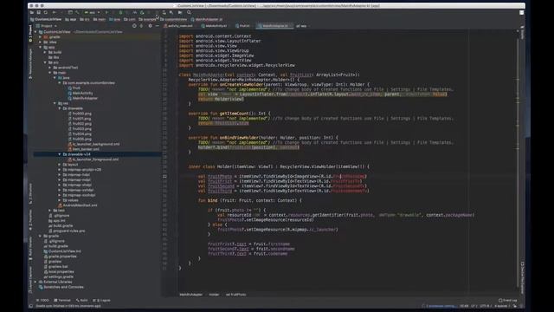This screenshot has height=312, width=554.
Task: Select ic_launcher_foreground.xml file
Action: (93, 159)
